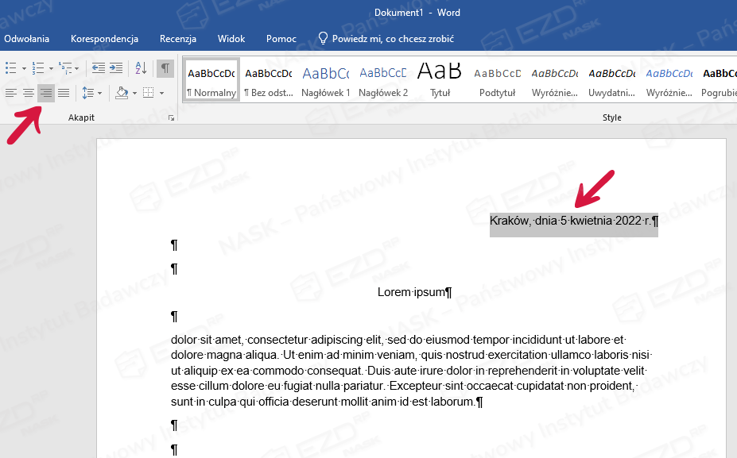This screenshot has width=737, height=458.
Task: Increase the paragraph indent
Action: (x=118, y=68)
